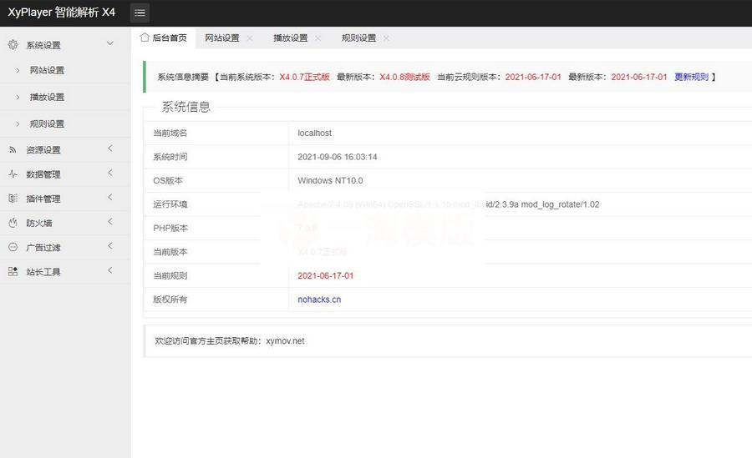Click the plugin icon beside 插件管理
Image resolution: width=752 pixels, height=458 pixels.
click(x=12, y=199)
